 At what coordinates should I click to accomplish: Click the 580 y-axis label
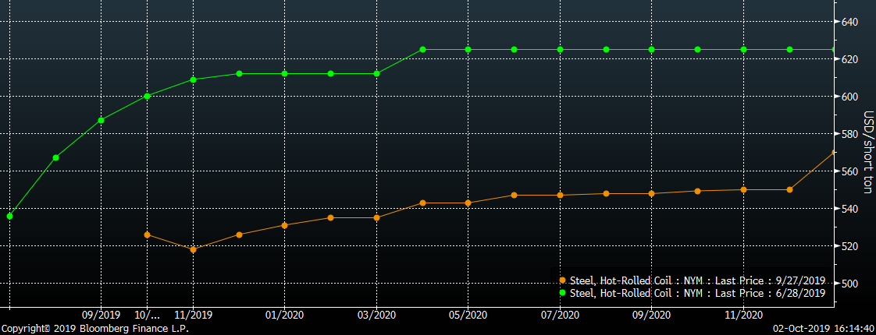(x=849, y=134)
